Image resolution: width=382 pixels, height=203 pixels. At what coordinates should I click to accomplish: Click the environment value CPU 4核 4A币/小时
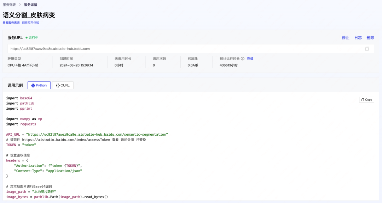click(x=23, y=65)
